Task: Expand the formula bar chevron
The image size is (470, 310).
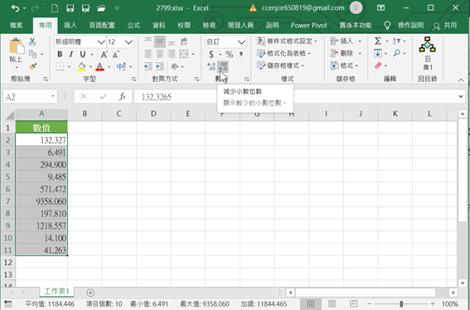Action: (x=461, y=96)
